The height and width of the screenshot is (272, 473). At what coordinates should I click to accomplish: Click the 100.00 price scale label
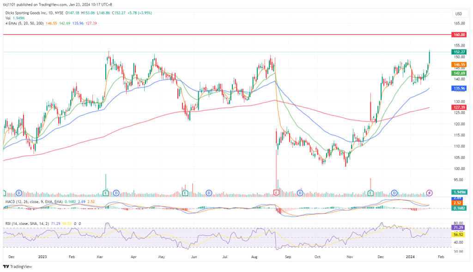click(460, 169)
